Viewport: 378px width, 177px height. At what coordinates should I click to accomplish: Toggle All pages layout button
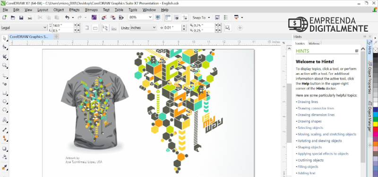105,28
